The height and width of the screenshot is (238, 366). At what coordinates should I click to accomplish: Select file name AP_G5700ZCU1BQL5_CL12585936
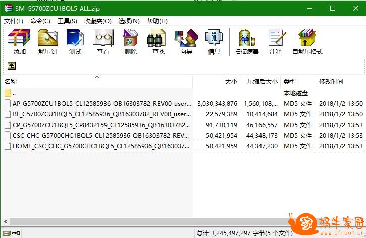[102, 103]
